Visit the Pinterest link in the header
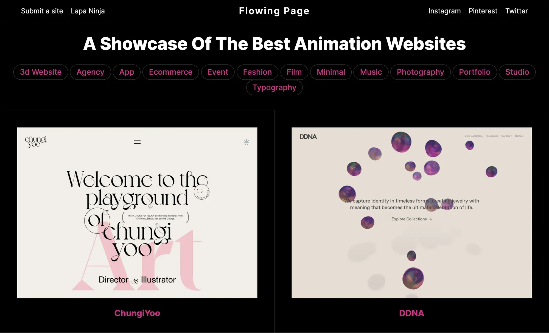The image size is (549, 333). pyautogui.click(x=483, y=11)
